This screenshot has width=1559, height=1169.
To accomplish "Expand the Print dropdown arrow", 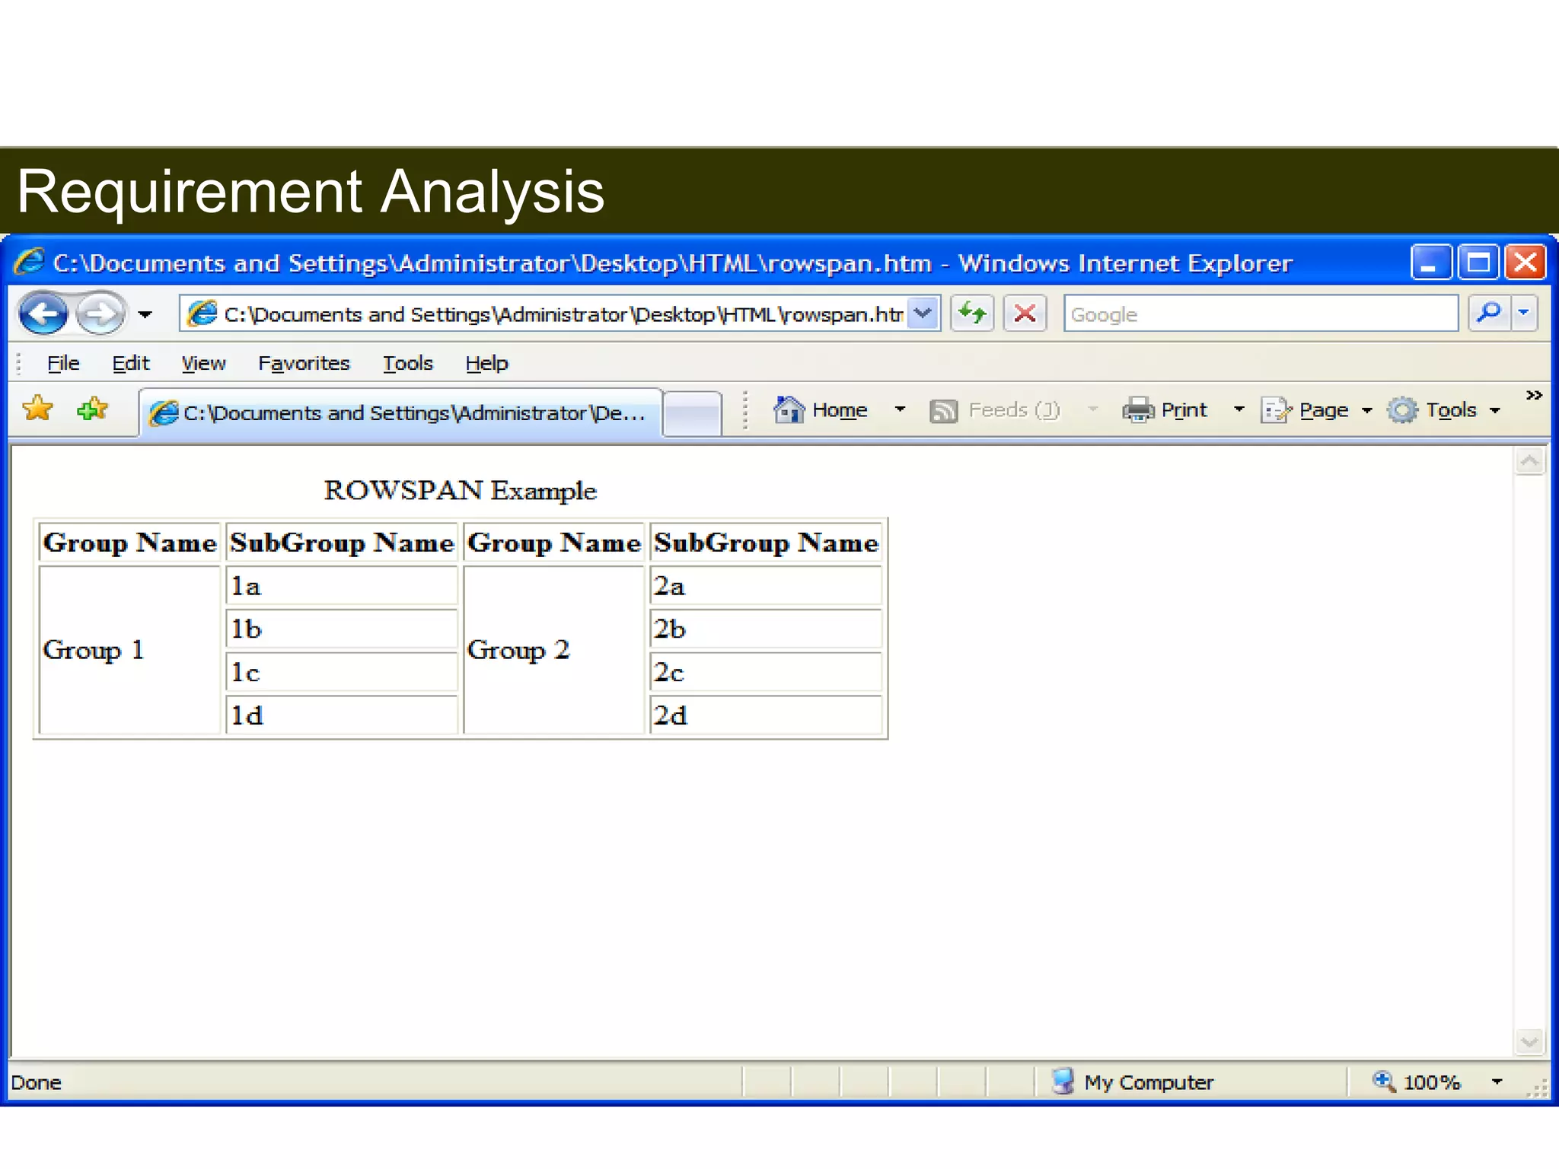I will pyautogui.click(x=1239, y=410).
